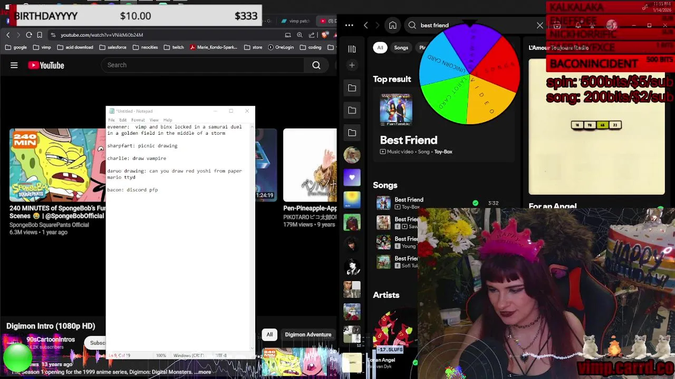The width and height of the screenshot is (675, 379).
Task: Go back in Spotify
Action: [x=366, y=25]
